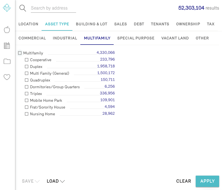222x190 pixels.
Task: Switch to the Building & Lot tab
Action: pyautogui.click(x=92, y=24)
